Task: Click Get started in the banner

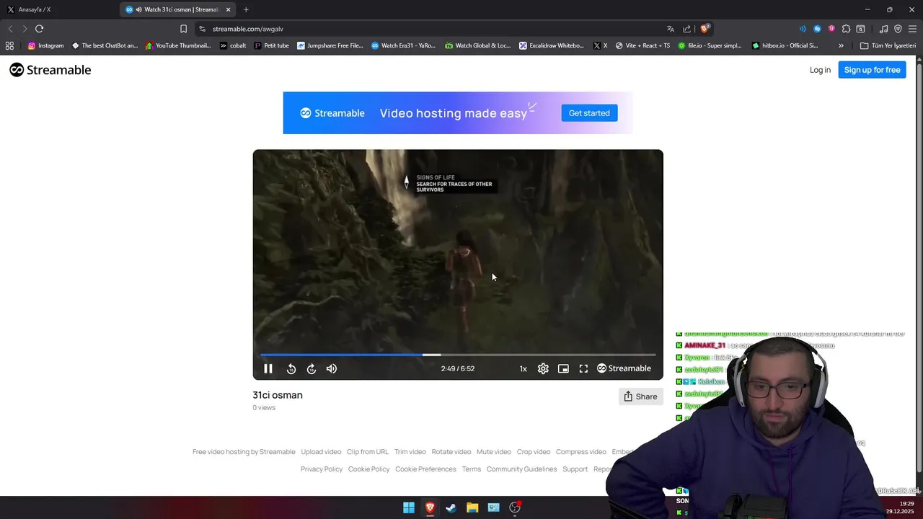Action: pos(589,113)
